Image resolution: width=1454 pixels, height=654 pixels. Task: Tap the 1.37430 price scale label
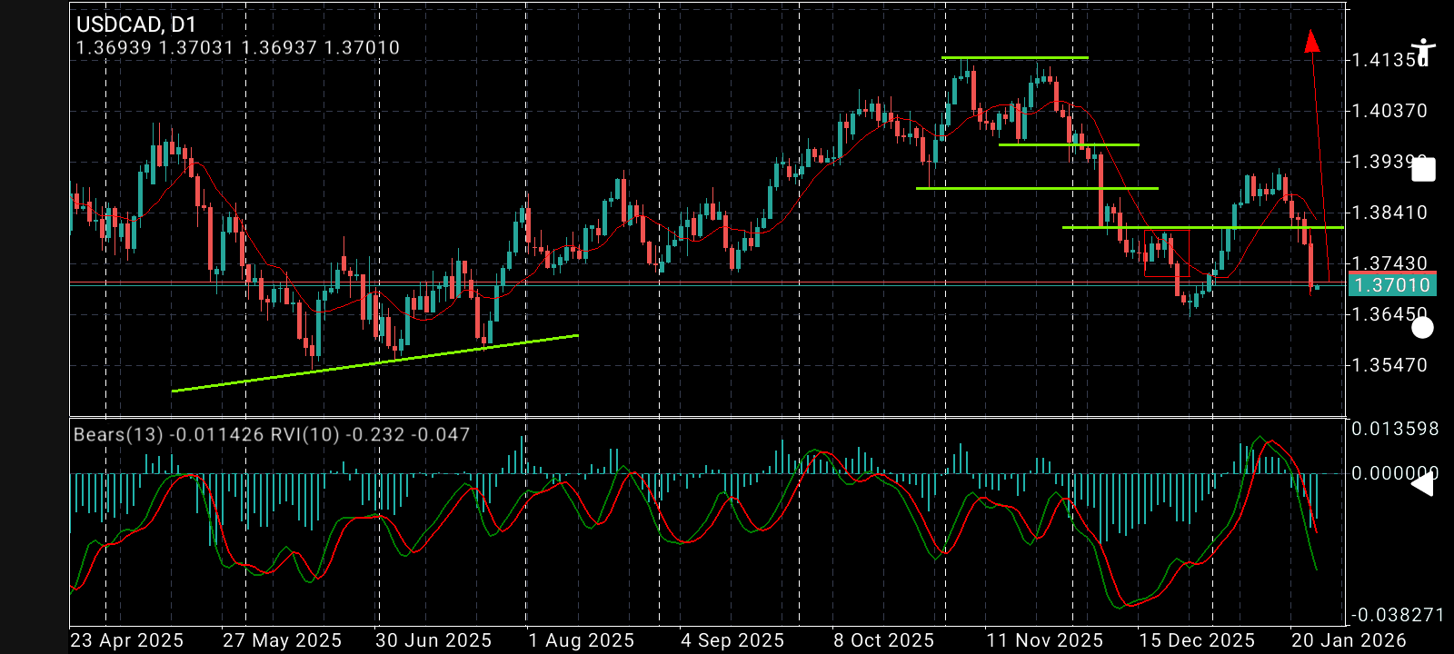pyautogui.click(x=1389, y=263)
